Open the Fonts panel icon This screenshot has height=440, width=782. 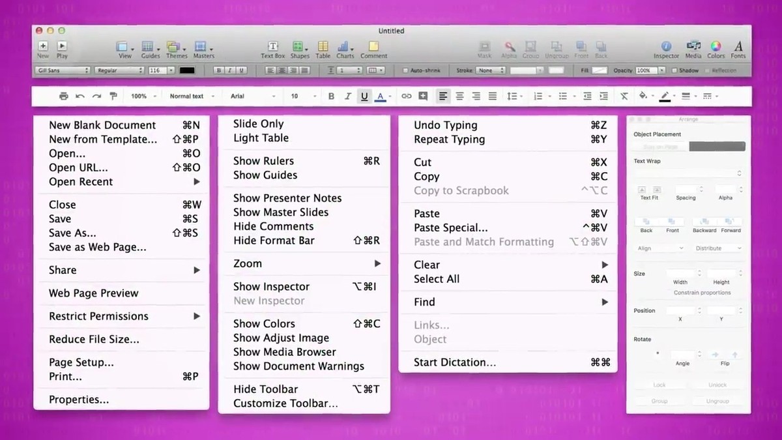(x=738, y=47)
